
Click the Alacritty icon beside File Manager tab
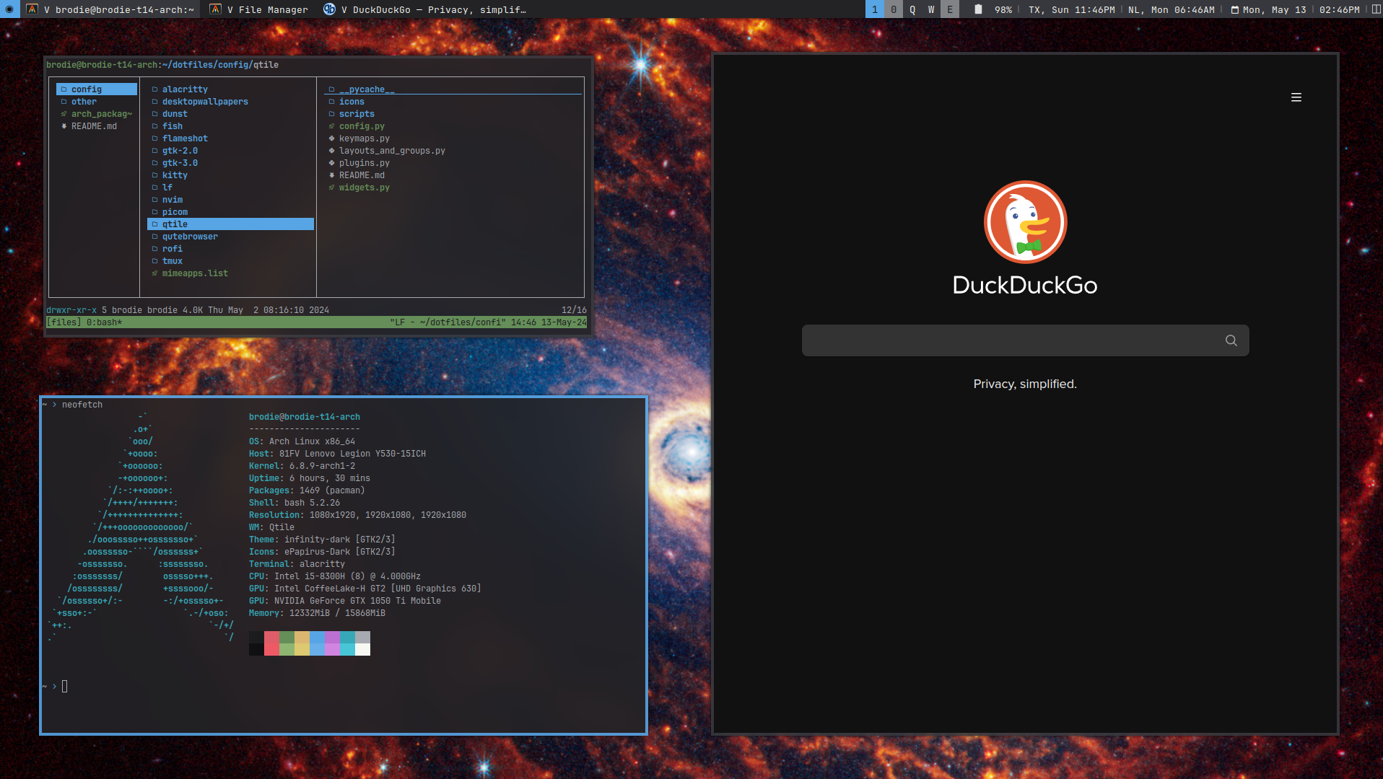coord(215,9)
